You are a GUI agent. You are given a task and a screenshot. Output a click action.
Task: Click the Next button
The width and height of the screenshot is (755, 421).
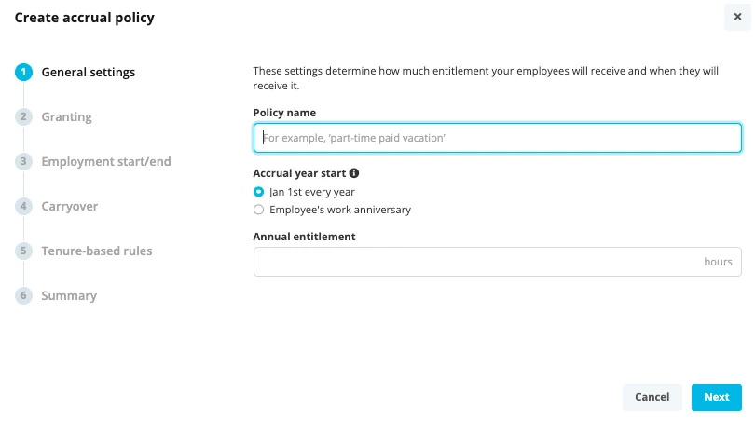717,397
